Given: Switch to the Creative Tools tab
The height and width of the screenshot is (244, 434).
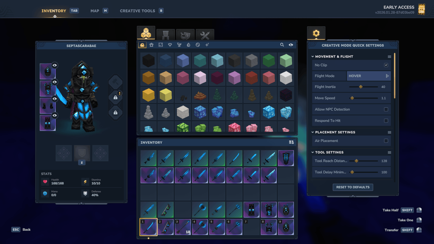Looking at the screenshot, I should click(137, 11).
